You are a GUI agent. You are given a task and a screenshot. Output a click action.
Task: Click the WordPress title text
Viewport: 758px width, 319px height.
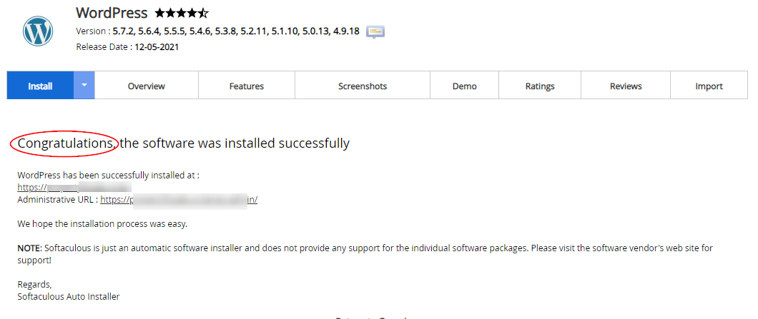coord(112,13)
